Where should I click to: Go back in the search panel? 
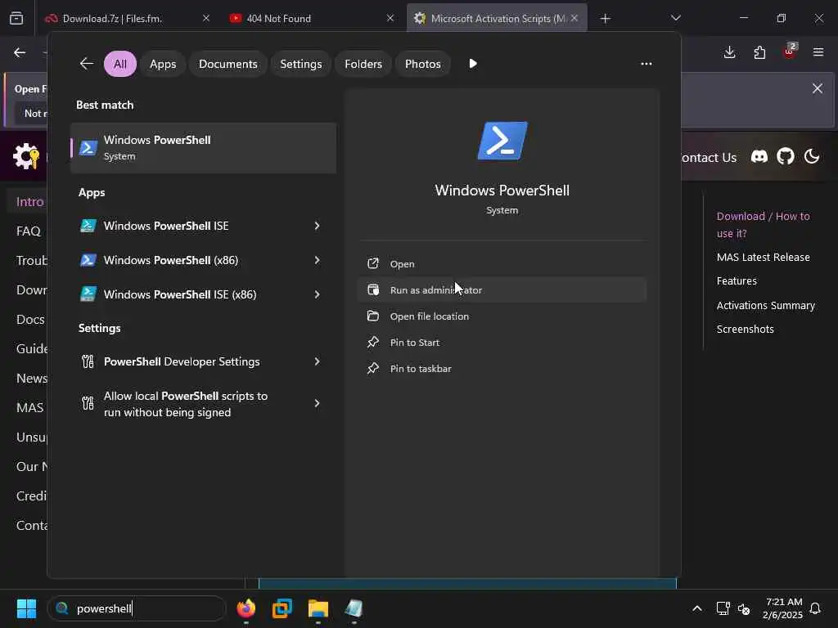pos(87,64)
